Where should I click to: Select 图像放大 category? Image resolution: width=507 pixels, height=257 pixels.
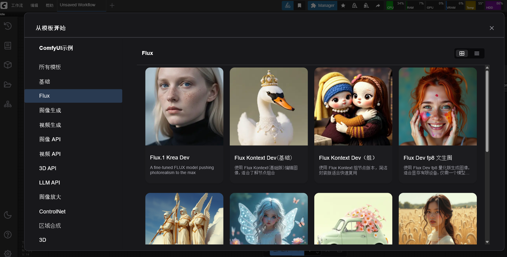[x=73, y=197]
